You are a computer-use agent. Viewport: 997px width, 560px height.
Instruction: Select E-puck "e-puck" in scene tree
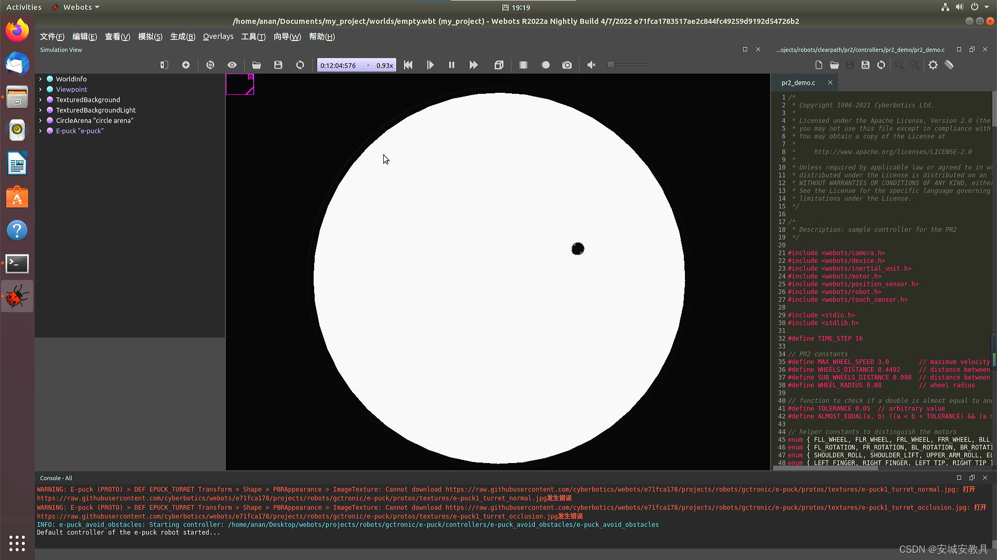[x=79, y=131]
